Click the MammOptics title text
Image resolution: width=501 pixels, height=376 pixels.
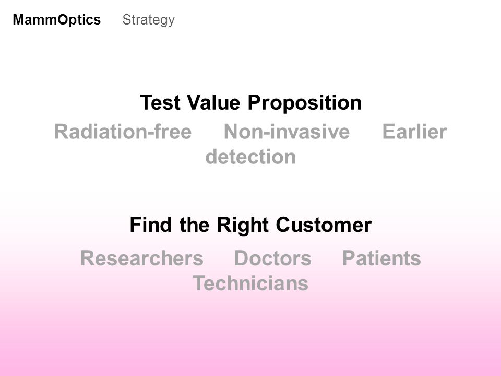57,20
